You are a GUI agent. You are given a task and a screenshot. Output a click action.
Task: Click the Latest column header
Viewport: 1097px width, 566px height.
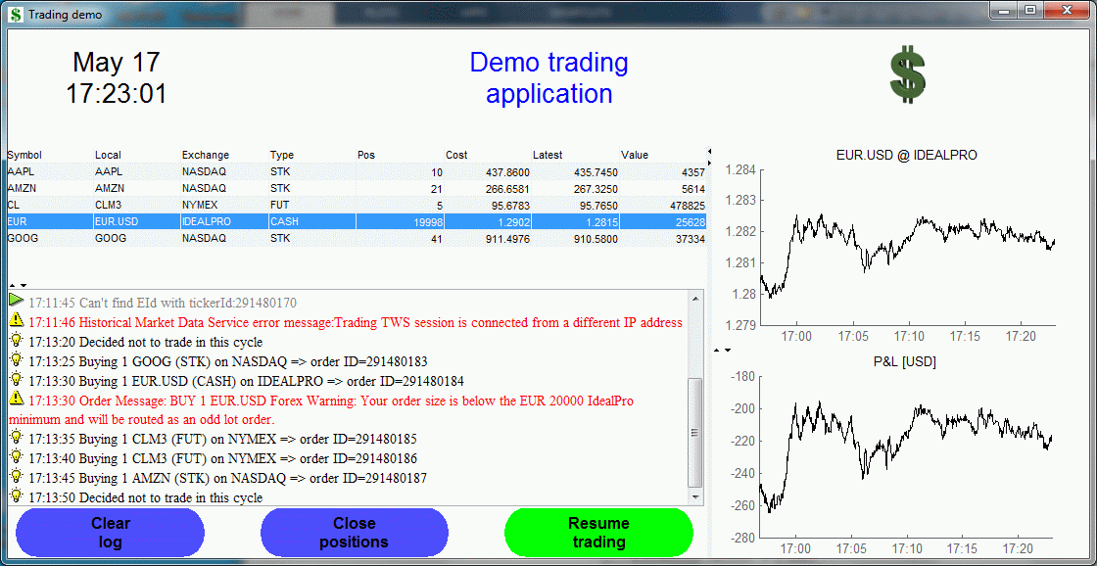point(576,155)
